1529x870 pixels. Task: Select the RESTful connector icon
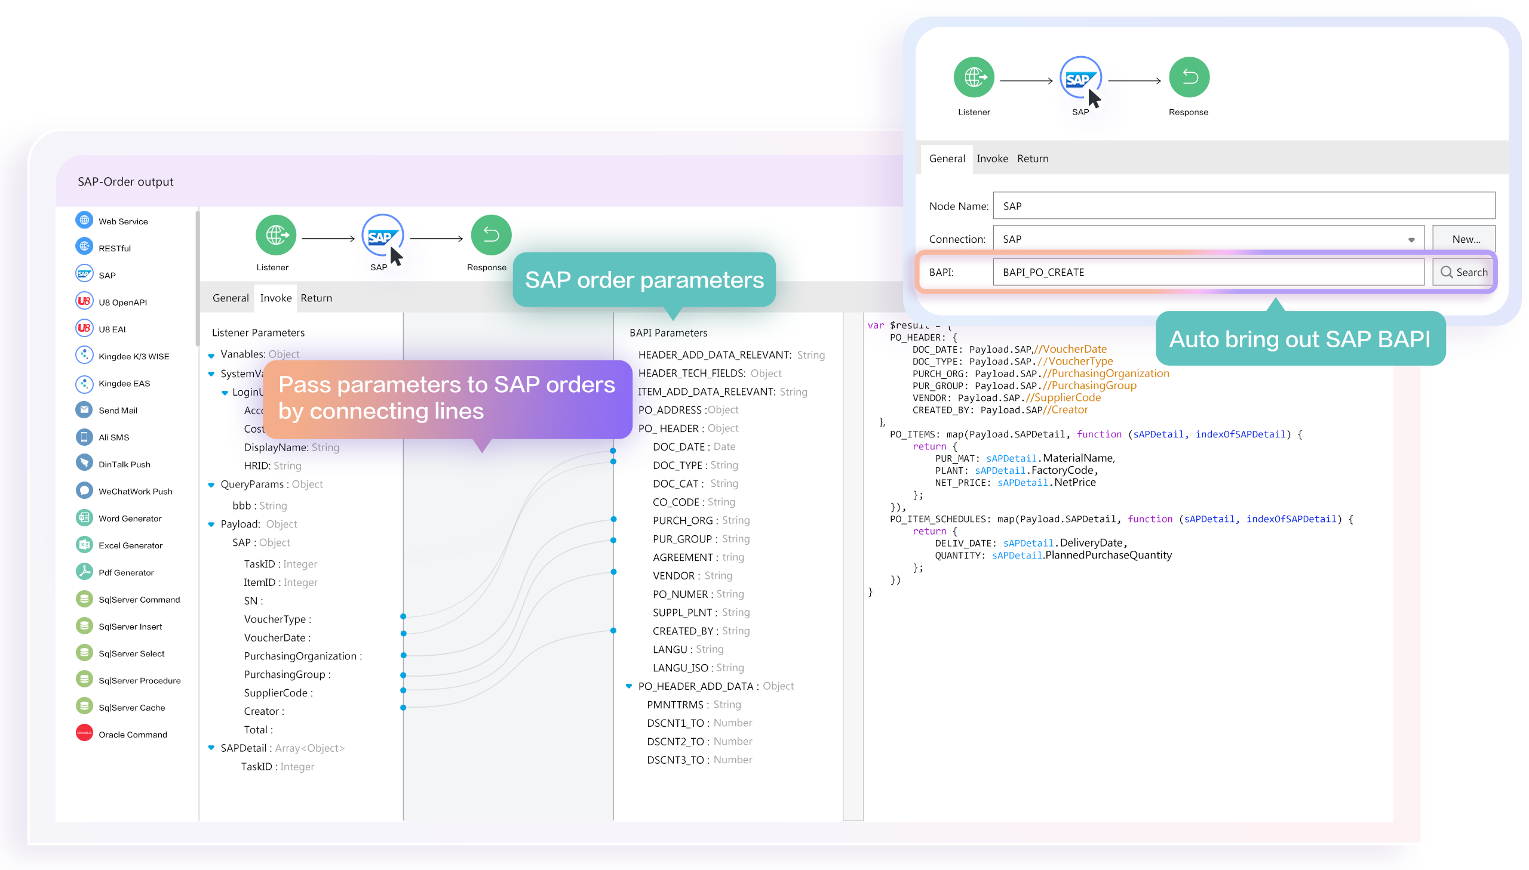(x=84, y=248)
